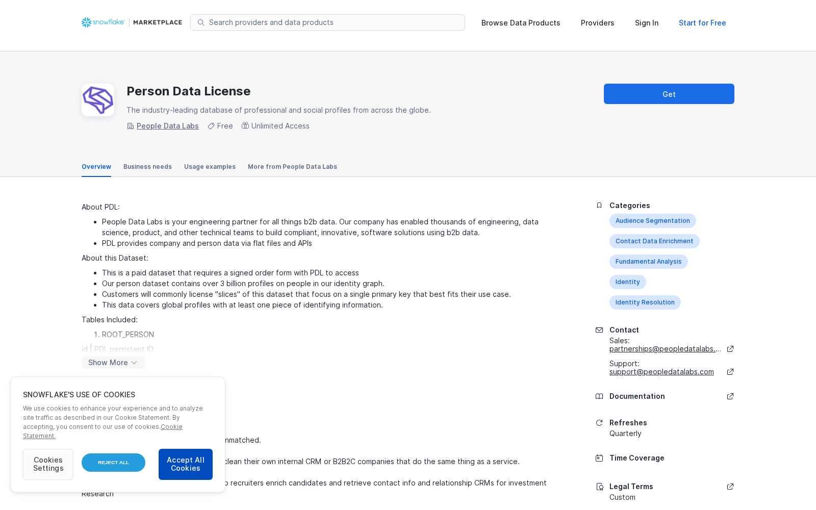Click Reject All cookies button
Screen dimensions: 816x510
[x=113, y=463]
